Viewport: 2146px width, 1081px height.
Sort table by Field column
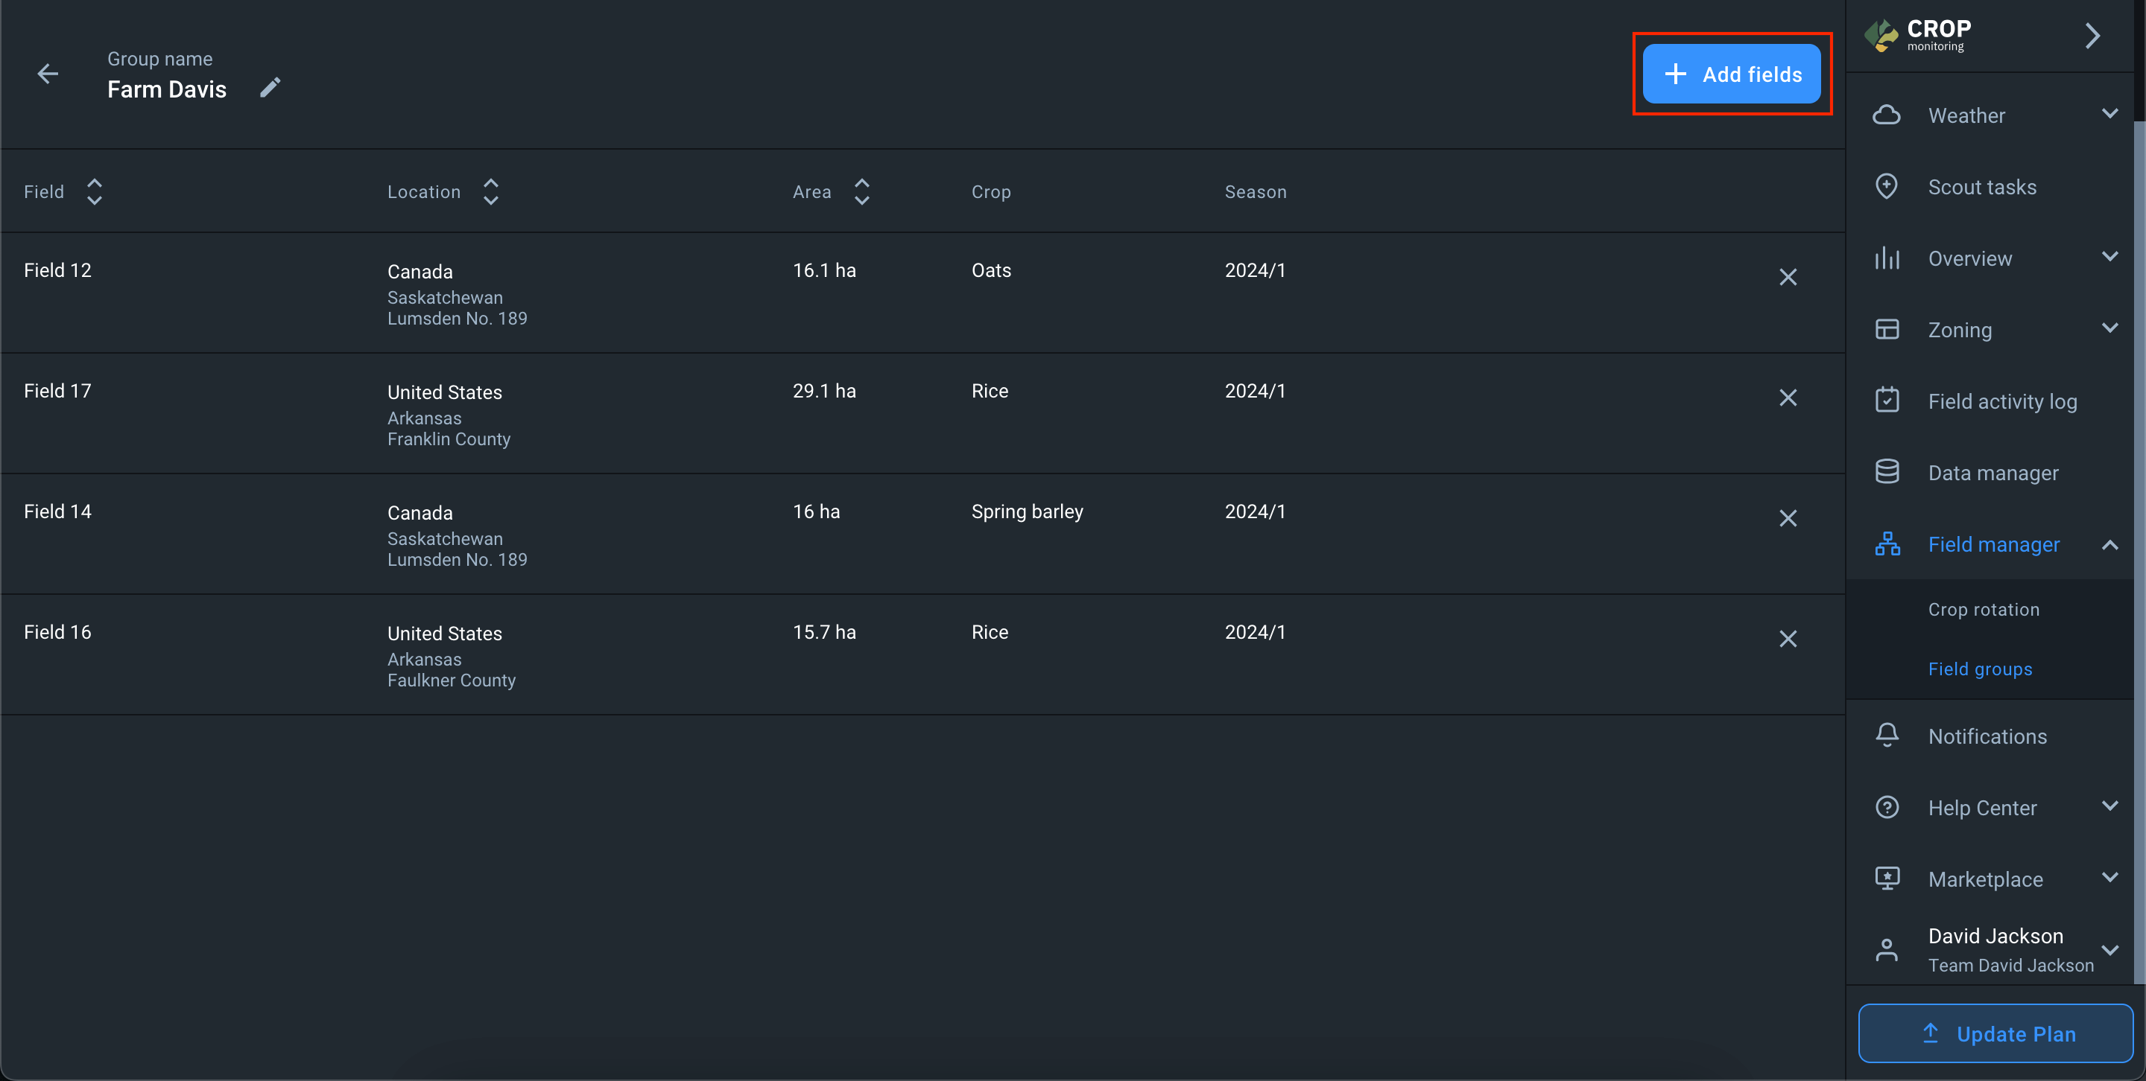click(x=94, y=192)
